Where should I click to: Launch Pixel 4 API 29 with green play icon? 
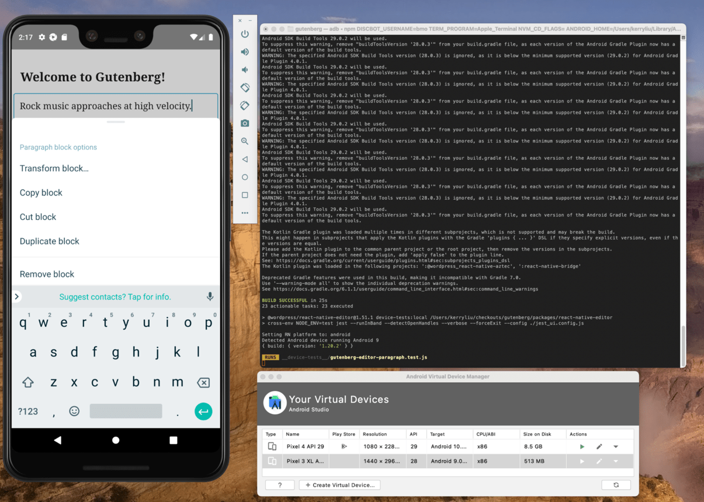[581, 447]
